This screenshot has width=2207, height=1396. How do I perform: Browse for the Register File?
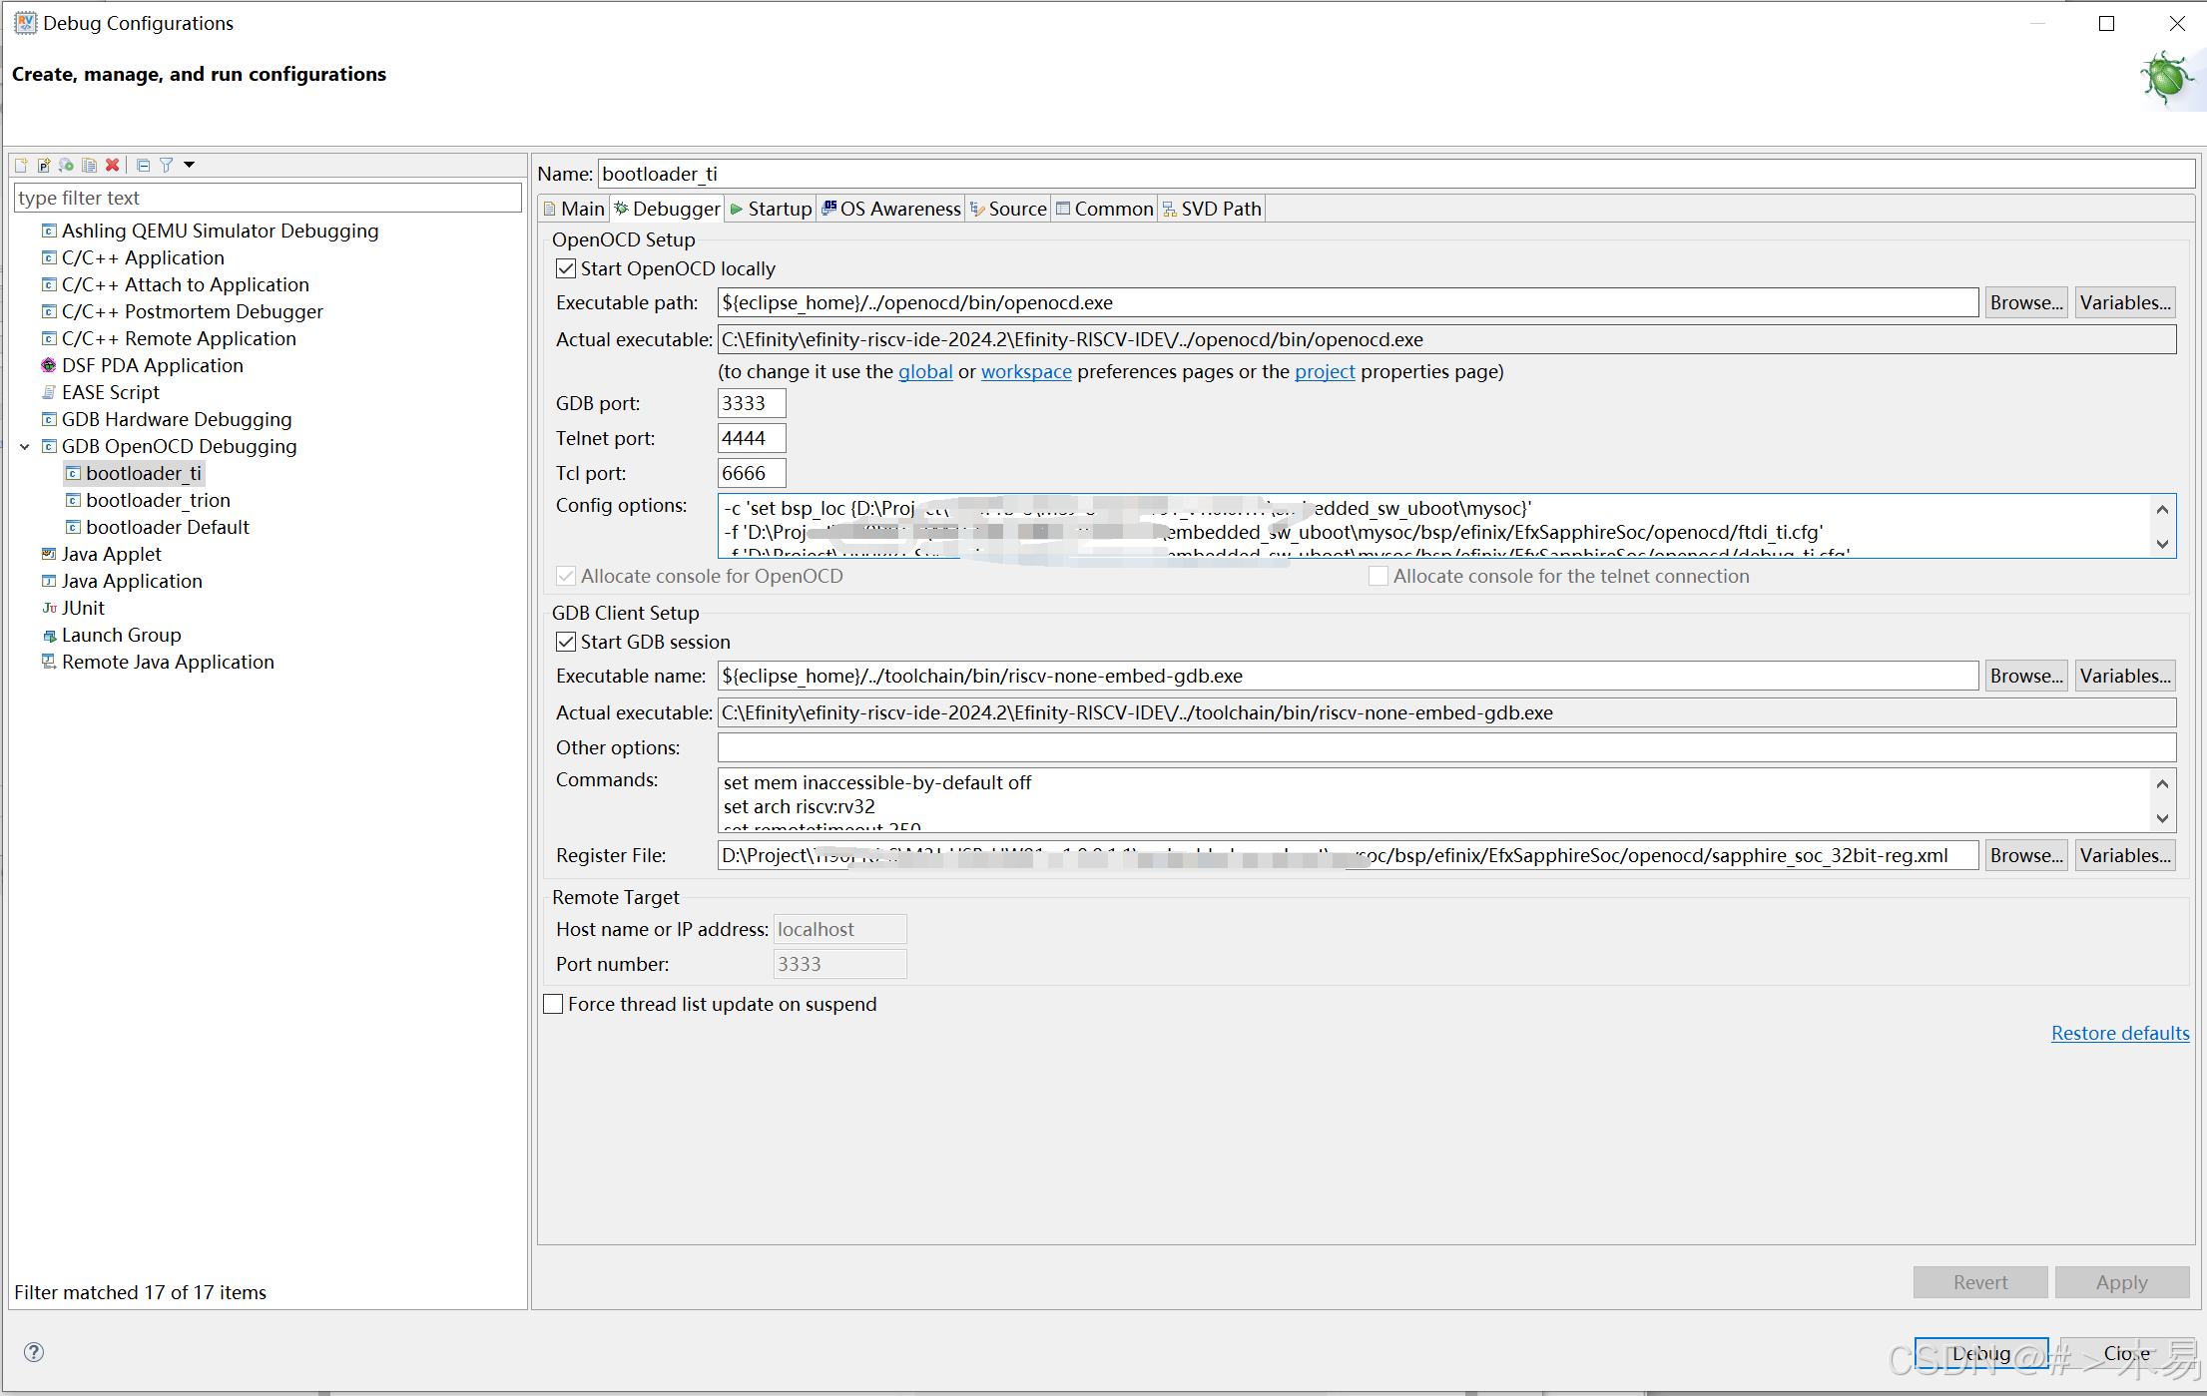2025,855
